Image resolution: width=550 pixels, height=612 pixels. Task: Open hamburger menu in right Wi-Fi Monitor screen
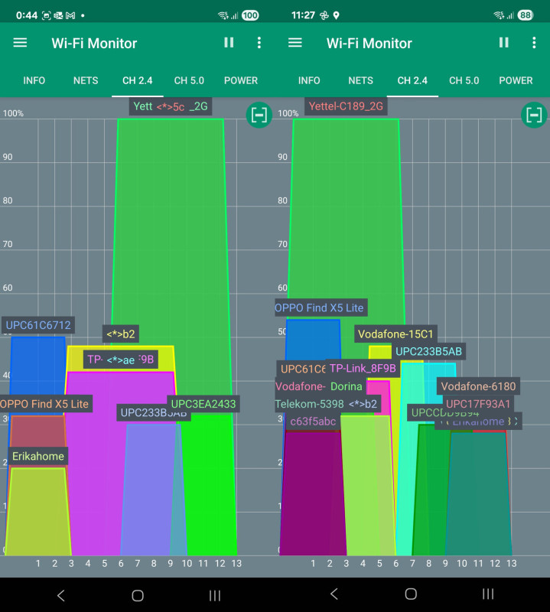(295, 43)
